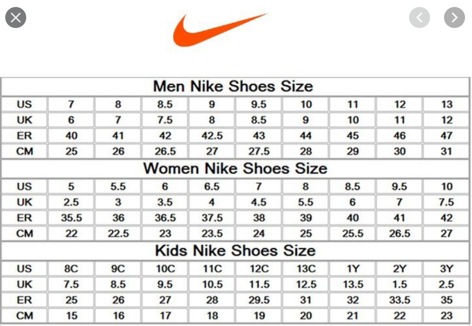This screenshot has height=326, width=472.
Task: Select the Women Nike Shoes Size heading
Action: (x=235, y=168)
